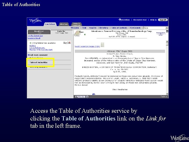
Task: Click the Print Doc button
Action: coord(80,97)
